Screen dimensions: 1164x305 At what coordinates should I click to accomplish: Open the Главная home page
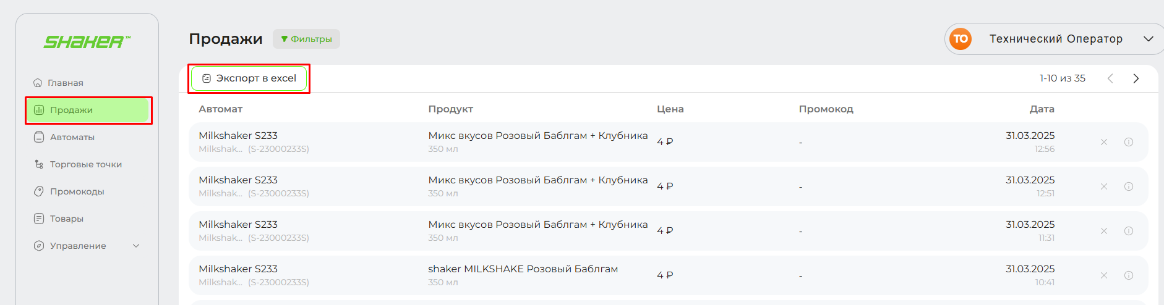point(65,83)
